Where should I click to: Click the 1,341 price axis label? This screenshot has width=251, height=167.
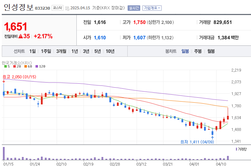pyautogui.click(x=236, y=141)
